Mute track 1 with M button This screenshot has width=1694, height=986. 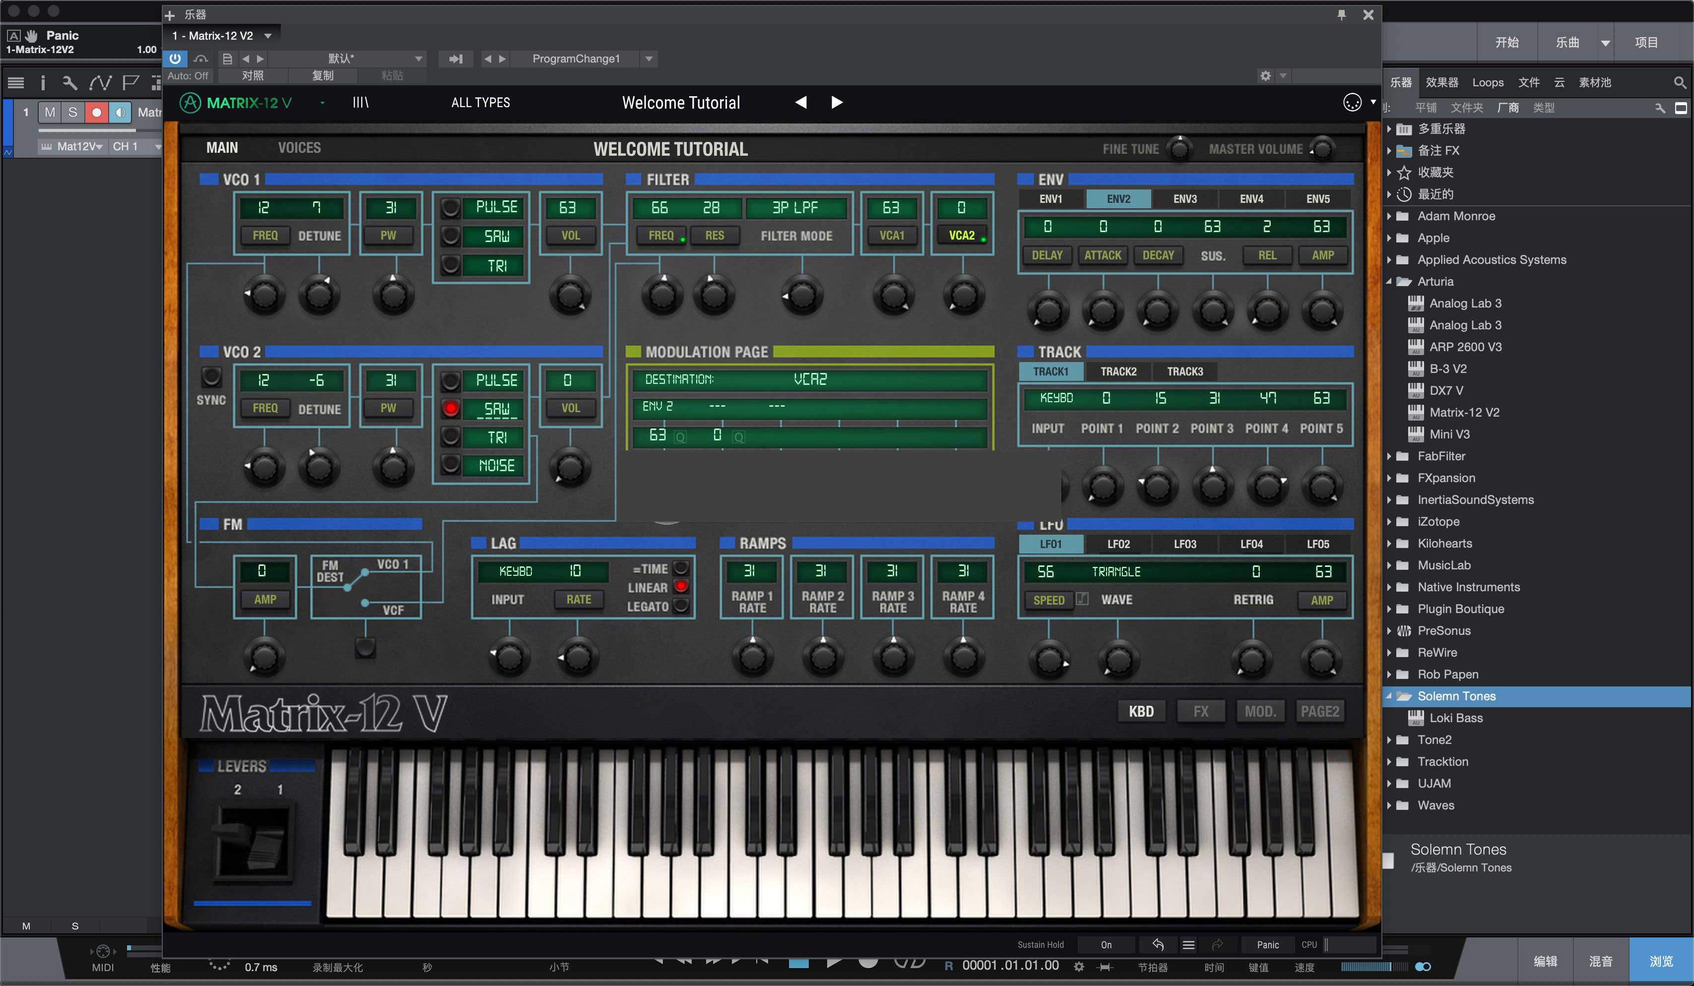tap(50, 112)
